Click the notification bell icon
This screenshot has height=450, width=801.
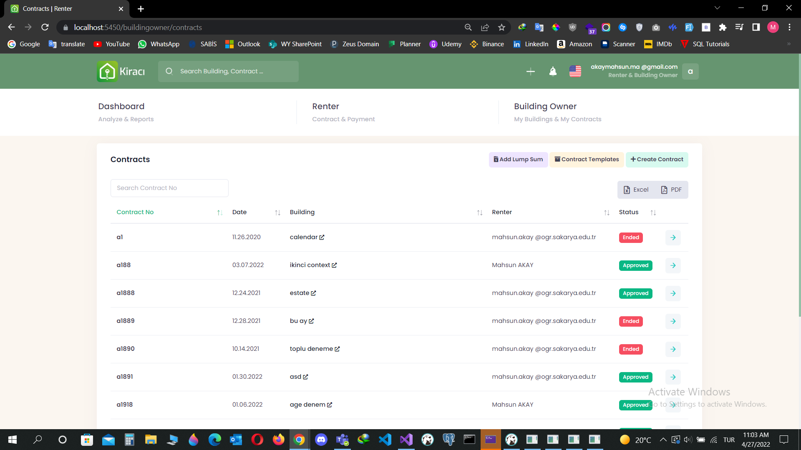pos(553,72)
